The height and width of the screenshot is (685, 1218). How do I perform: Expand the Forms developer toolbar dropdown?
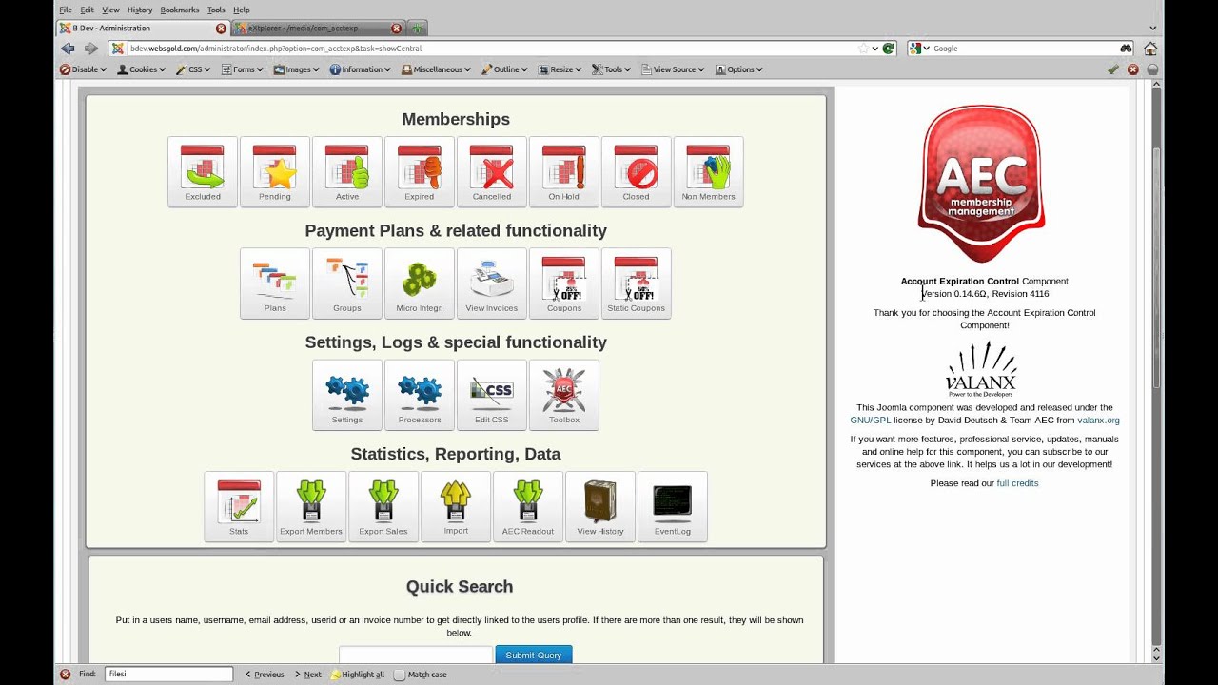243,69
